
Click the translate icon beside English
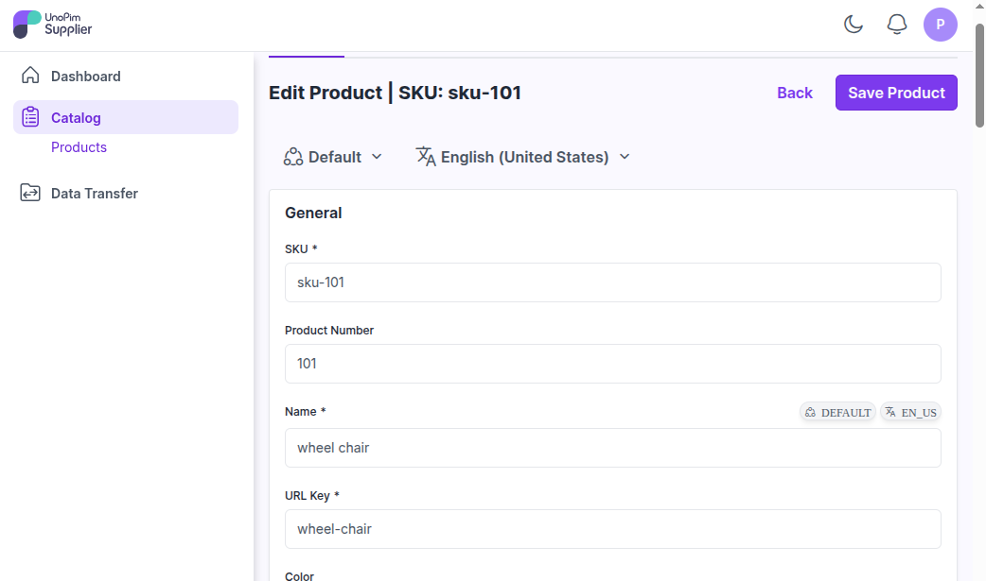coord(426,157)
